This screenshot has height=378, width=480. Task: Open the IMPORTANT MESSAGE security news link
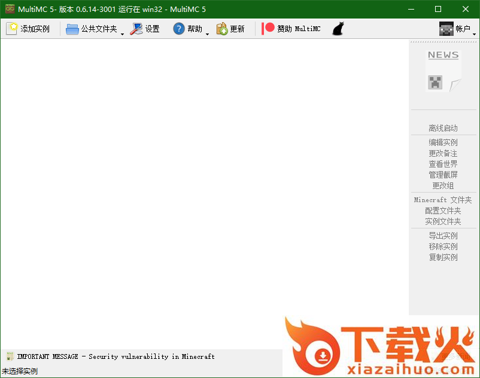116,356
